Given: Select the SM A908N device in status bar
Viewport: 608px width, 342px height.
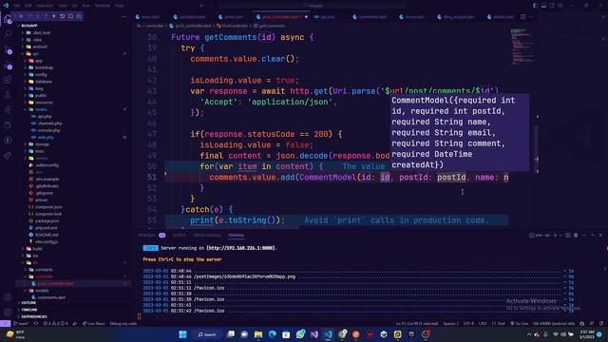Looking at the screenshot, I should (554, 323).
